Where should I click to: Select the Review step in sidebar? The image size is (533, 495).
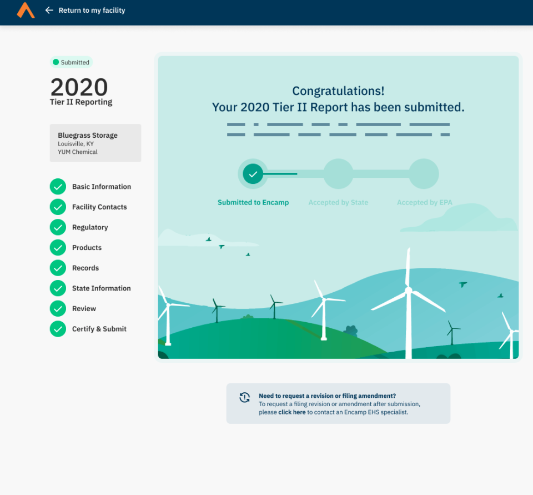(83, 308)
